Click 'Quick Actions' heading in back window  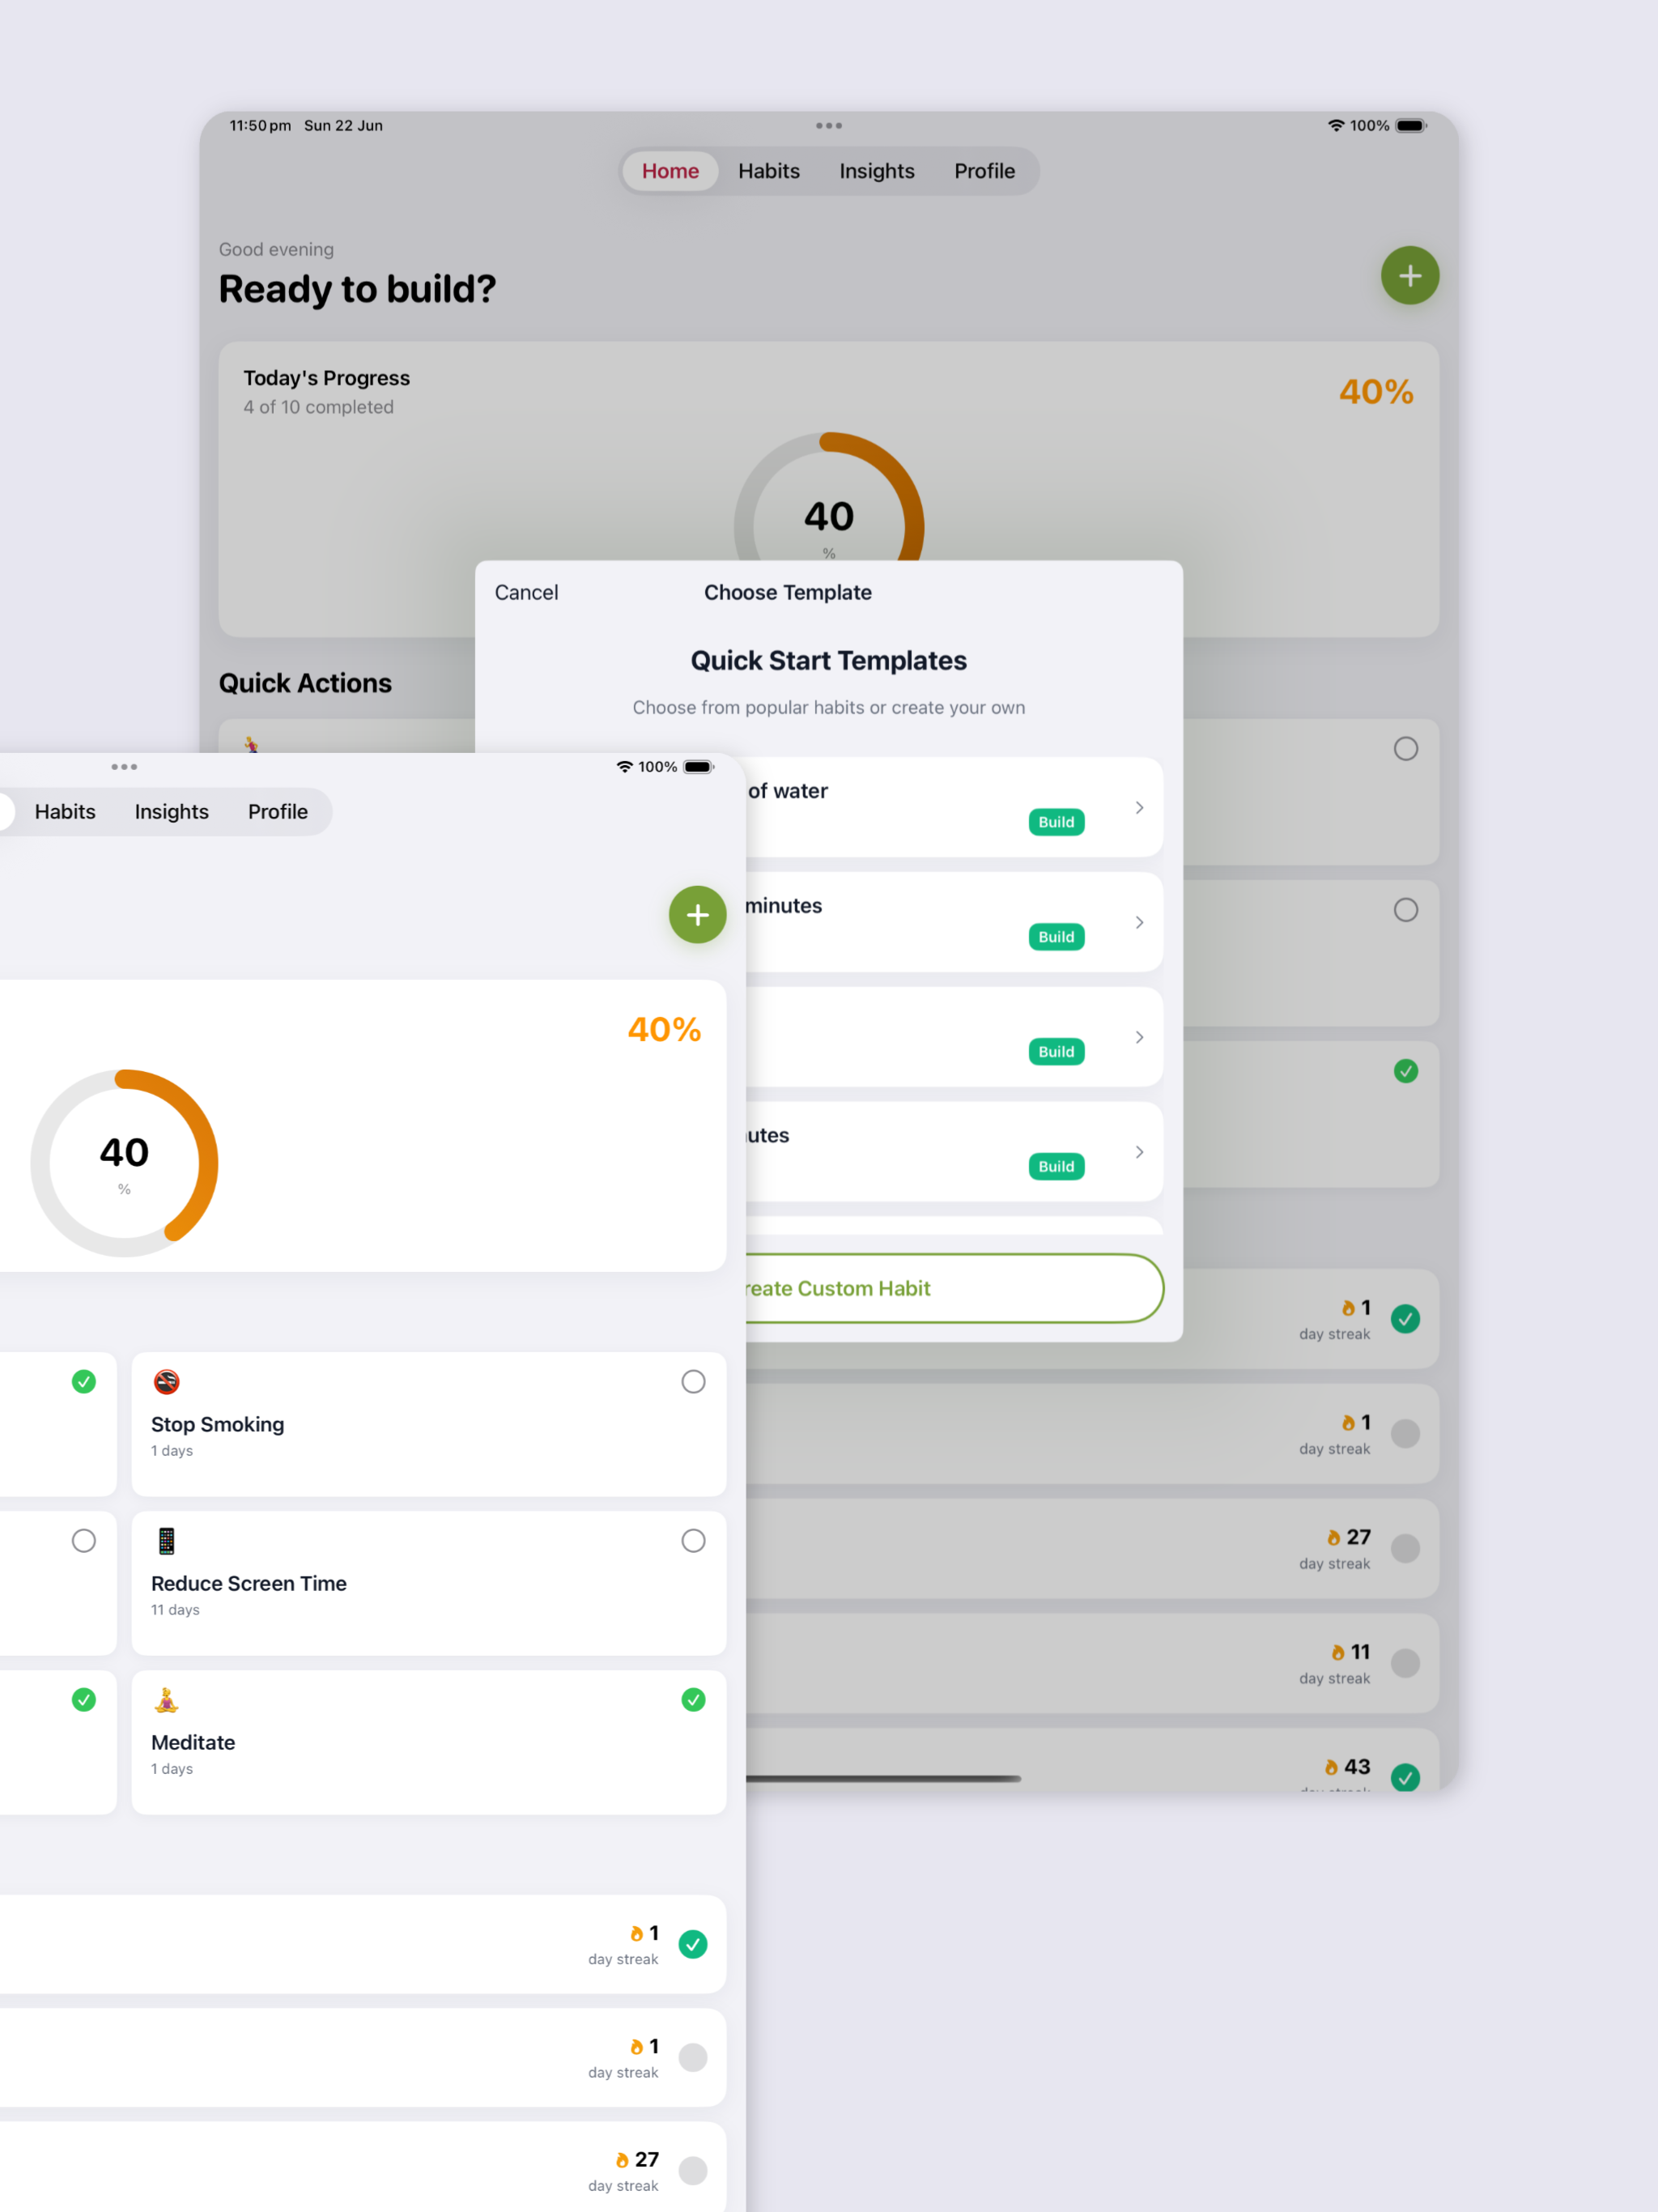click(x=305, y=683)
